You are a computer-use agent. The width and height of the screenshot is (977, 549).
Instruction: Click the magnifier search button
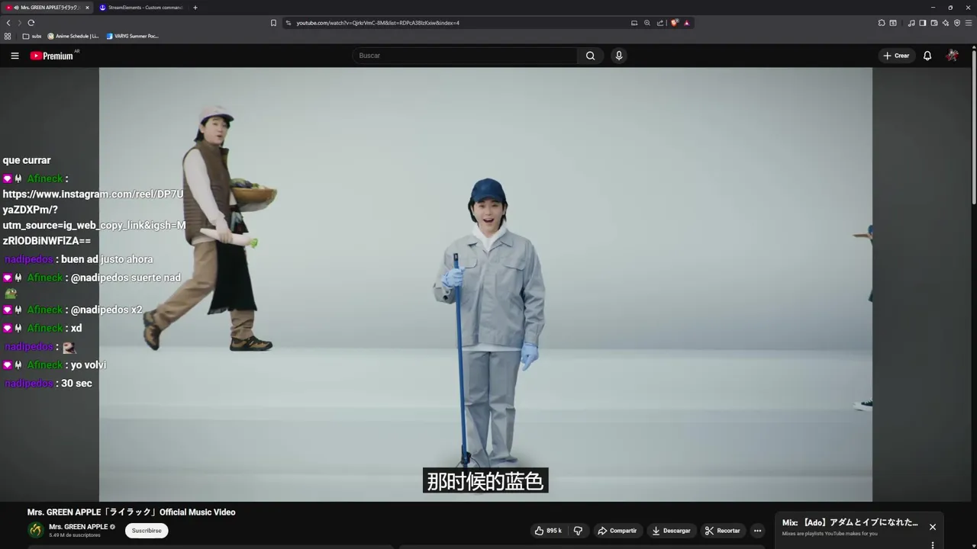click(x=590, y=56)
